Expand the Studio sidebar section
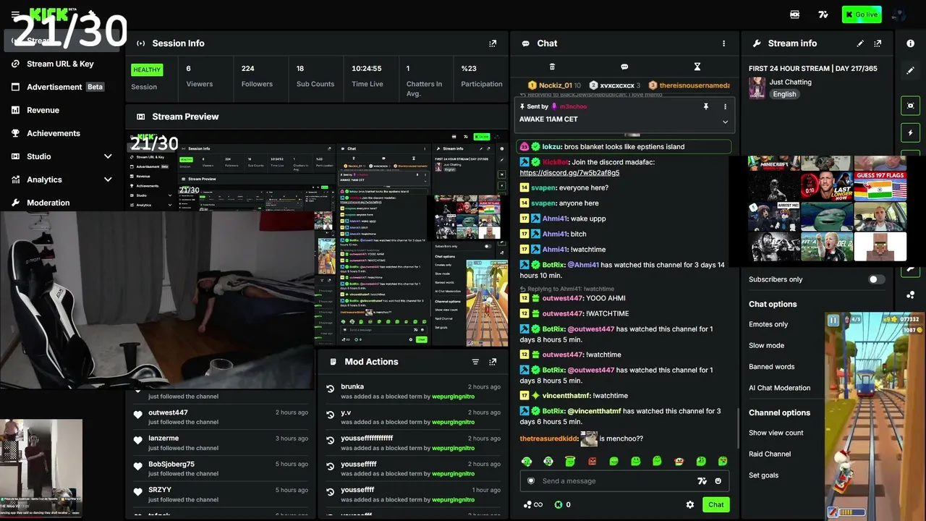This screenshot has width=926, height=521. 108,156
